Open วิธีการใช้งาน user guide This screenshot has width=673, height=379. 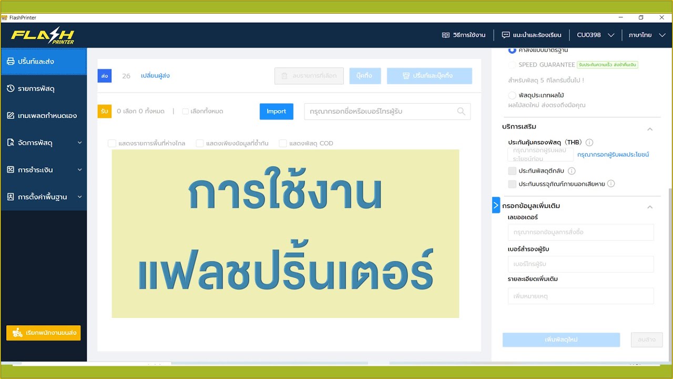[x=463, y=35]
